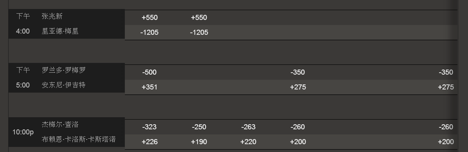
Task: Select -1205 odds for 里亚德·梅里 in second column
Action: pyautogui.click(x=199, y=32)
